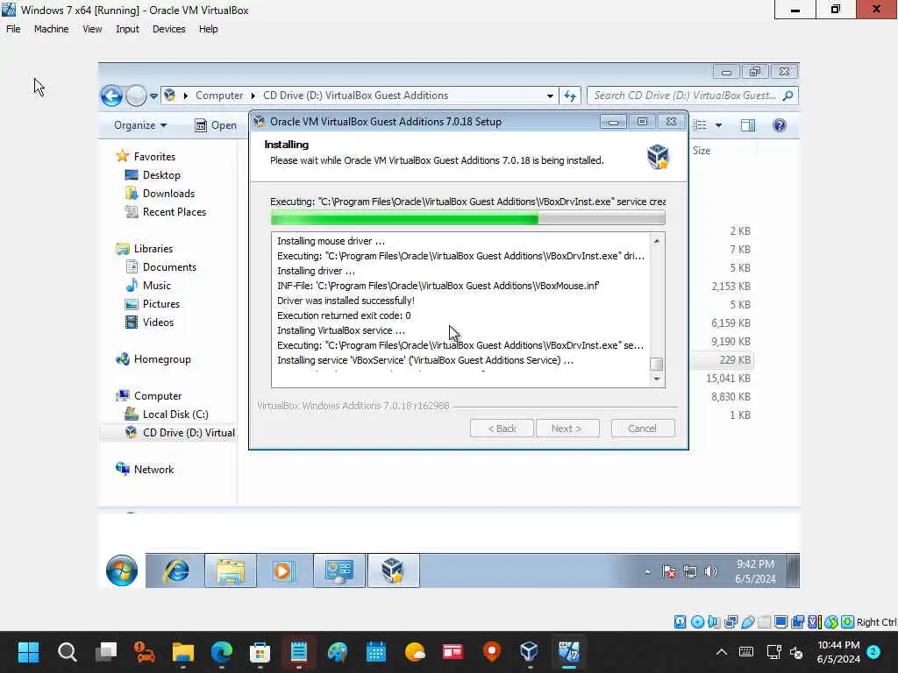898x673 pixels.
Task: Click the Explorer help question icon
Action: 780,125
